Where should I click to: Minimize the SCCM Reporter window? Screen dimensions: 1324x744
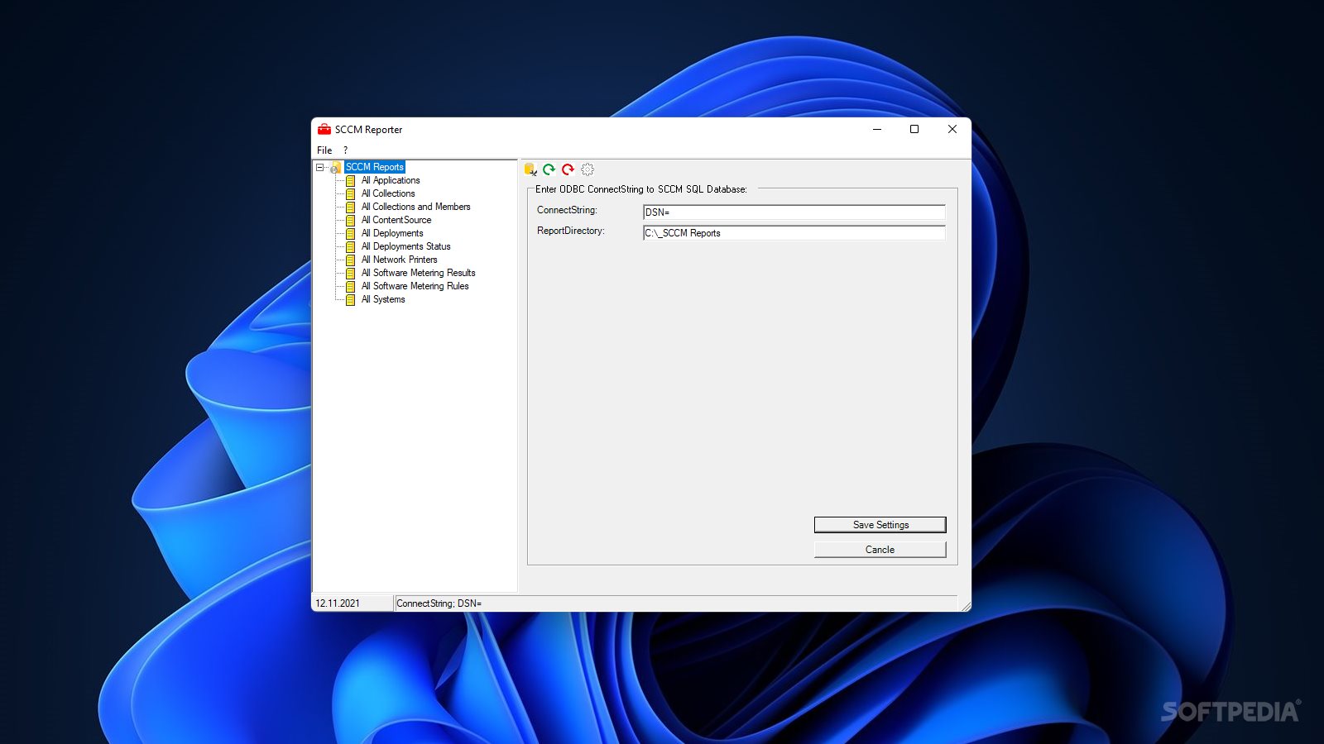[x=877, y=129]
